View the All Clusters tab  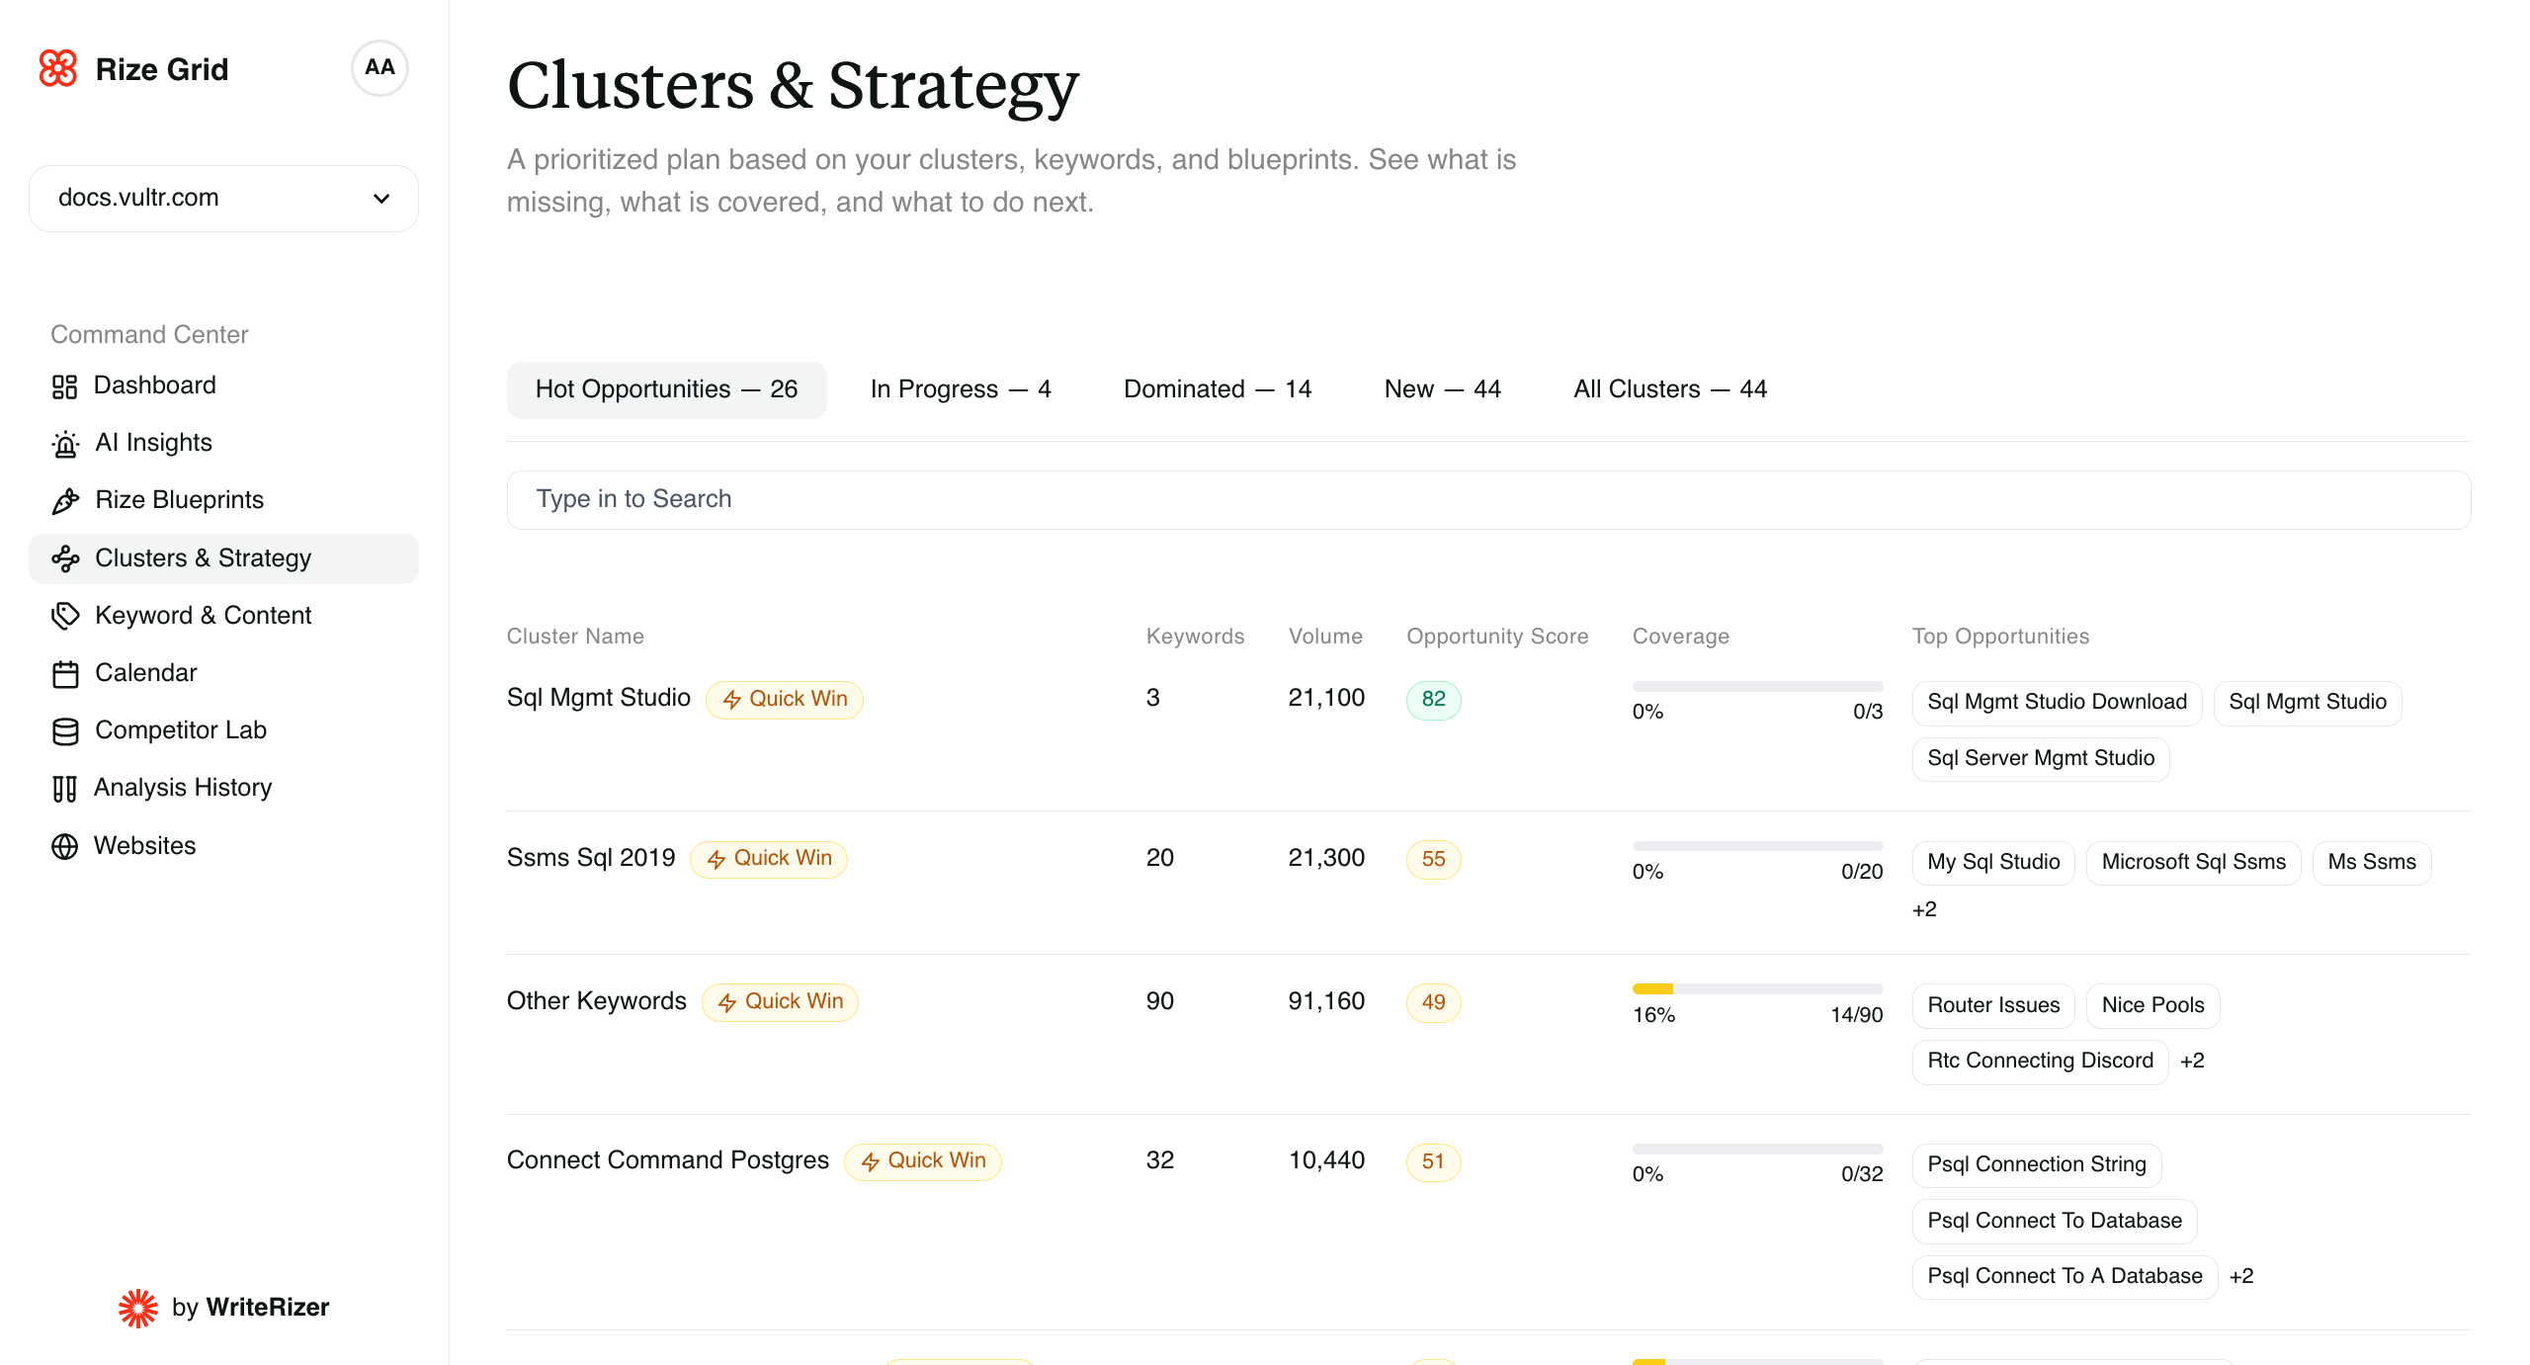tap(1669, 388)
